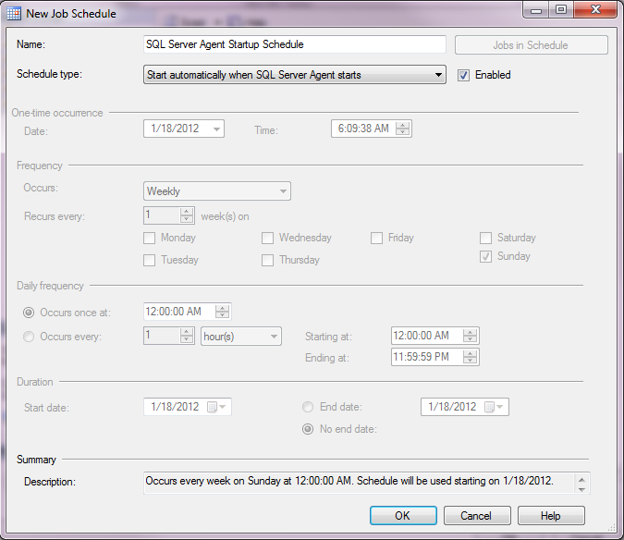Close the New Job Schedule dialog
This screenshot has width=624, height=540.
point(595,10)
